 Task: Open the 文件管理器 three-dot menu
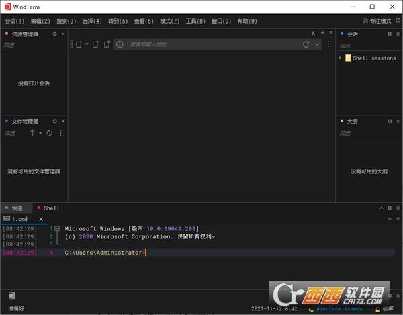pyautogui.click(x=60, y=133)
